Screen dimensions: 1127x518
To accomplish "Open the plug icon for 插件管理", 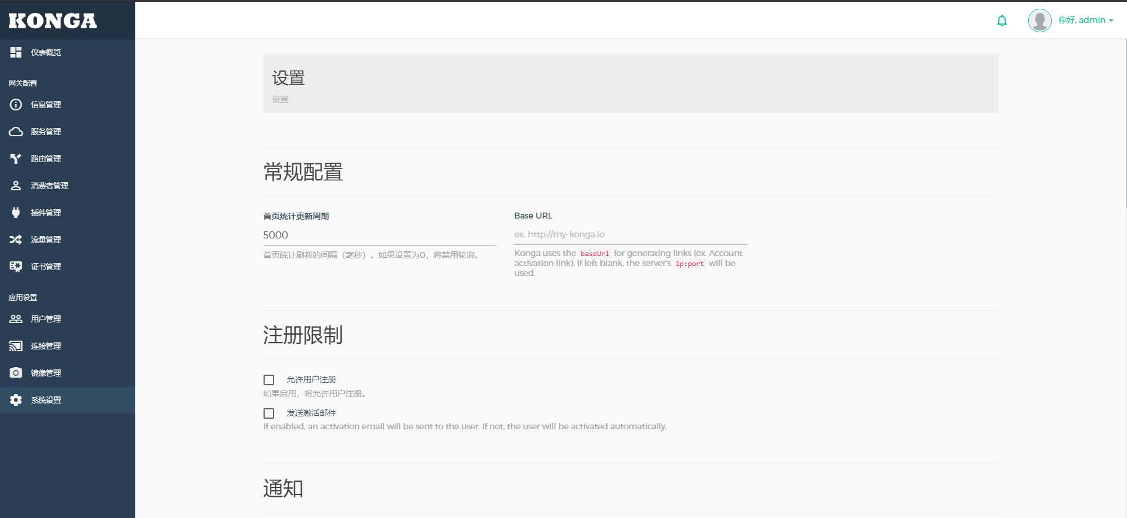I will click(16, 213).
